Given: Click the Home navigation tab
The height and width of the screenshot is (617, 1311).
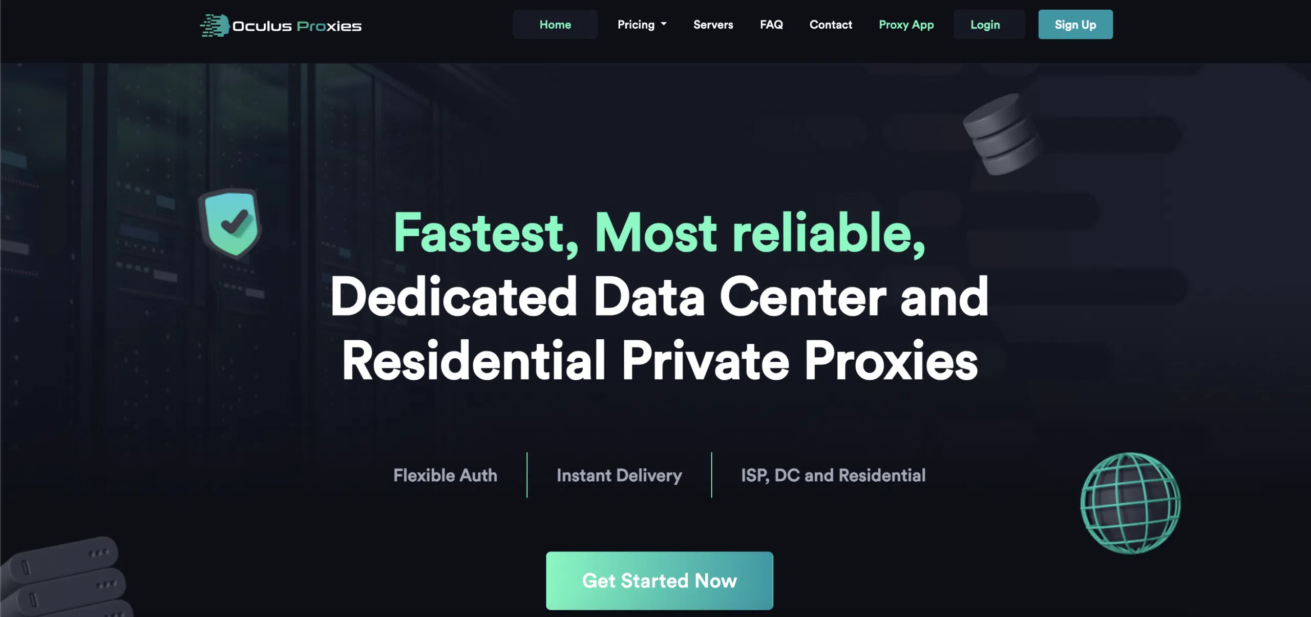Looking at the screenshot, I should click(x=555, y=24).
